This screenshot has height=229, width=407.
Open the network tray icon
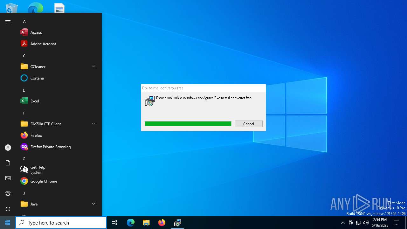coord(358,223)
